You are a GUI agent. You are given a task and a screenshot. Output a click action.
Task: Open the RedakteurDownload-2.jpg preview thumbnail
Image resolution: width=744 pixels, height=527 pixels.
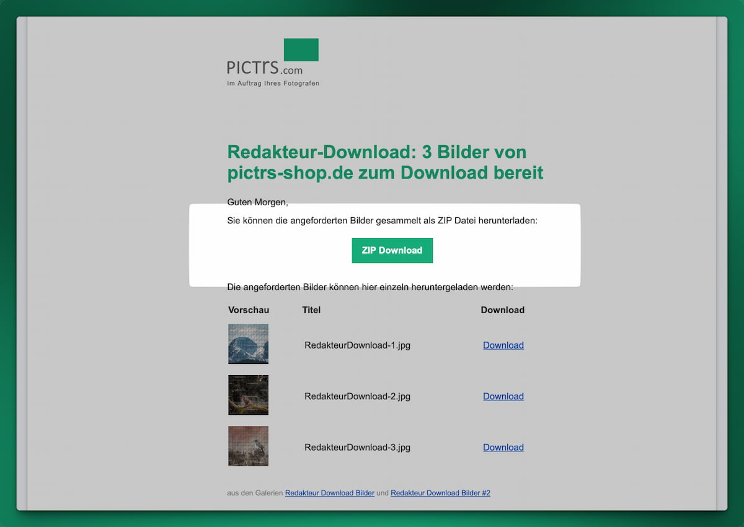(x=248, y=395)
